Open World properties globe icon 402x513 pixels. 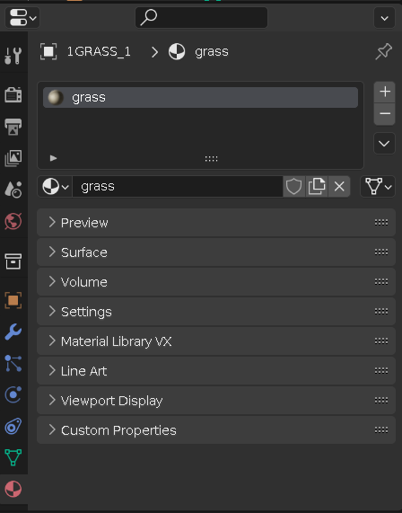click(13, 221)
